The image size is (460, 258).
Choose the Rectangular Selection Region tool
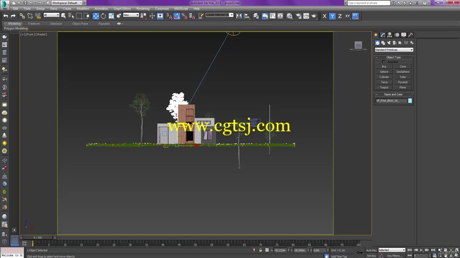[x=79, y=16]
